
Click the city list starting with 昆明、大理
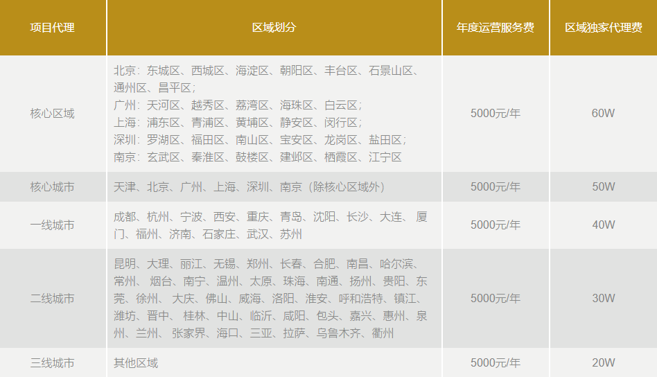270,299
